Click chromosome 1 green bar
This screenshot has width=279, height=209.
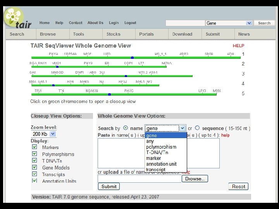coord(136,58)
